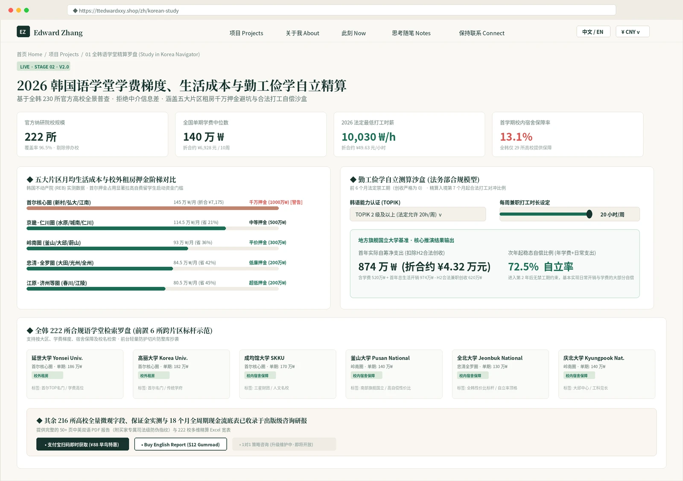Open the 成均馆大学 SKKU card
The height and width of the screenshot is (481, 683).
click(288, 374)
